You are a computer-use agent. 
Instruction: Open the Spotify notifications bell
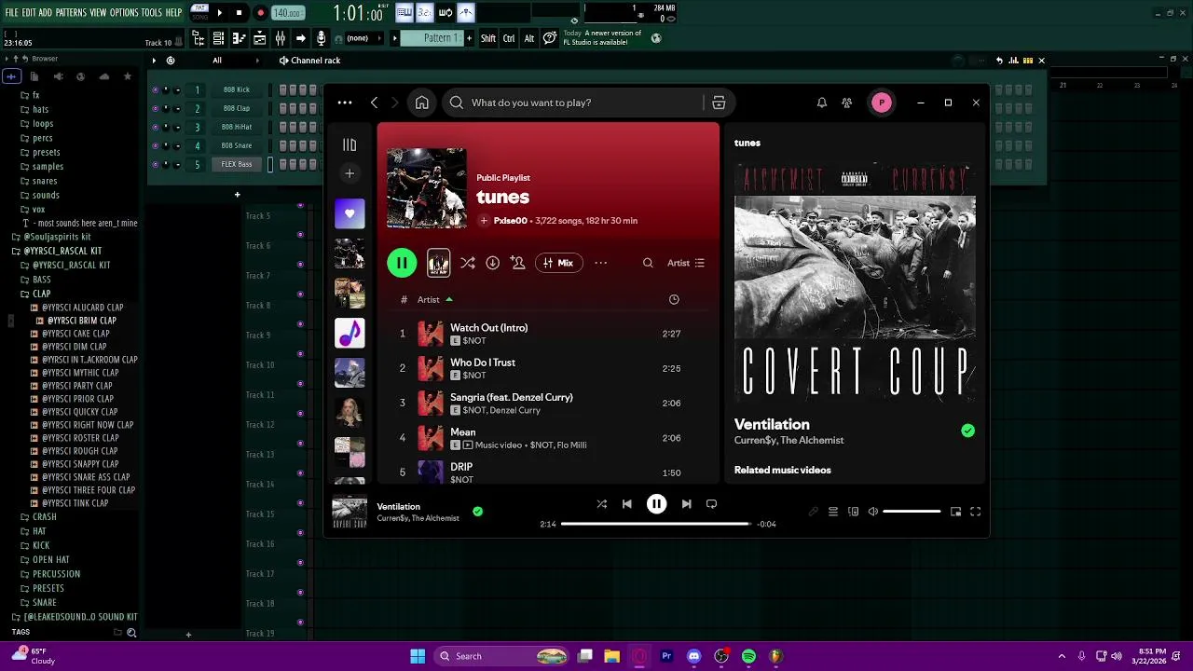click(822, 103)
